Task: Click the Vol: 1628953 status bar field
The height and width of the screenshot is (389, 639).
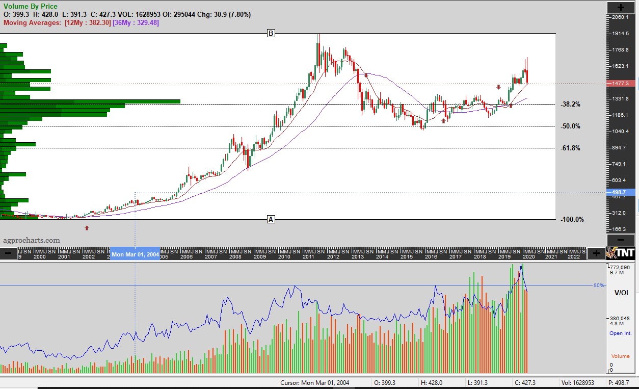Action: pyautogui.click(x=578, y=382)
